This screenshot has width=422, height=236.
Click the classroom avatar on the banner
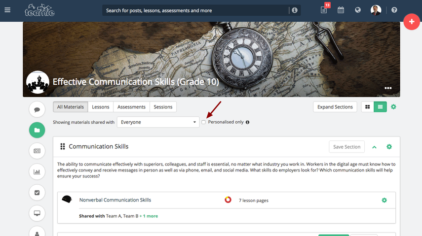point(38,82)
